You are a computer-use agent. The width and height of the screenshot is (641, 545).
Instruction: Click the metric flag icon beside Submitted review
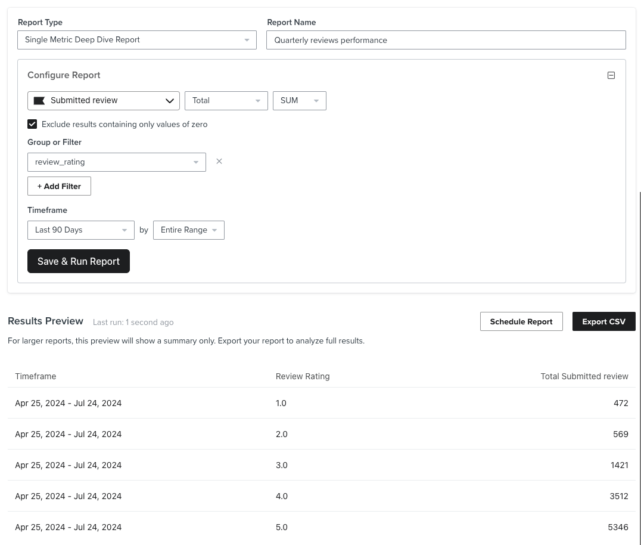pyautogui.click(x=39, y=100)
